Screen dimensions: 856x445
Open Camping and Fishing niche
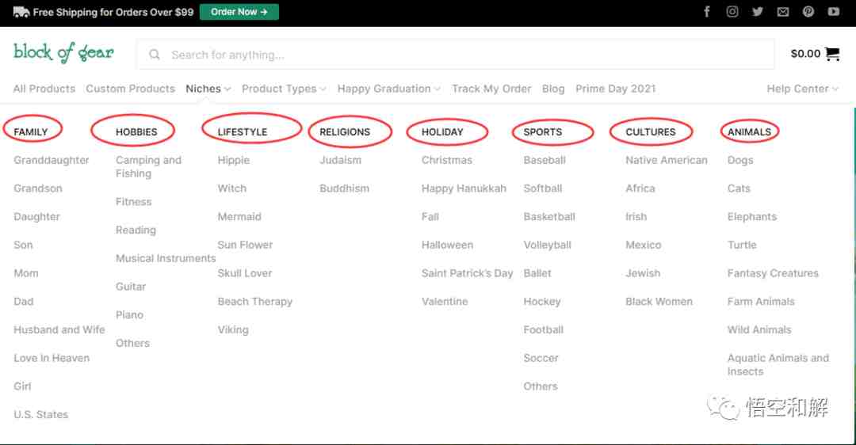[148, 167]
